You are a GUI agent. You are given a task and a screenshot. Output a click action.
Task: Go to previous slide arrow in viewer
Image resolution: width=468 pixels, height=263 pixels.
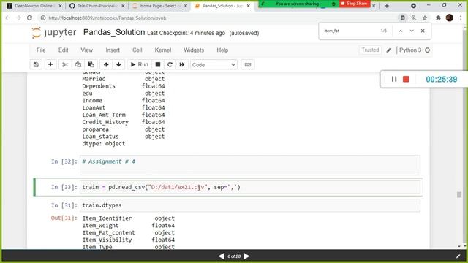tap(221, 256)
